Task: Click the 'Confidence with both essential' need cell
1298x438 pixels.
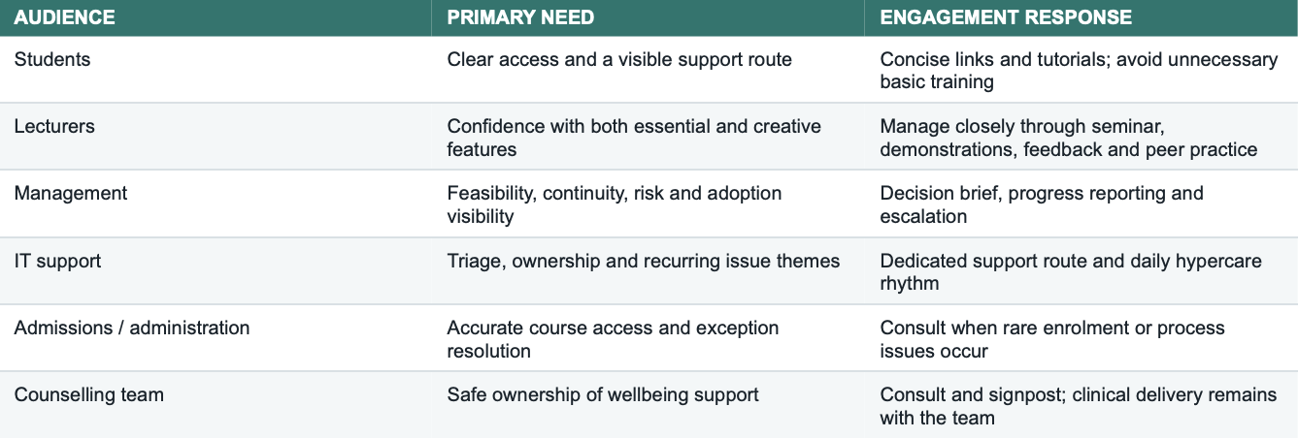Action: (x=649, y=137)
